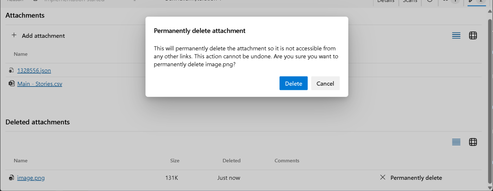Click the image file icon beside image.png
493x191 pixels.
tap(12, 178)
